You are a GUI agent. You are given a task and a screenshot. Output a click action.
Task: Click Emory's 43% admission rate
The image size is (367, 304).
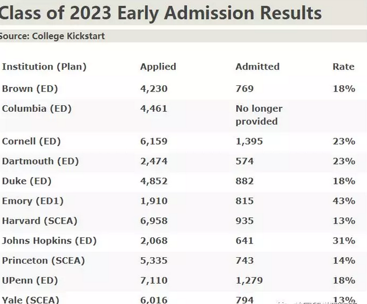point(344,201)
